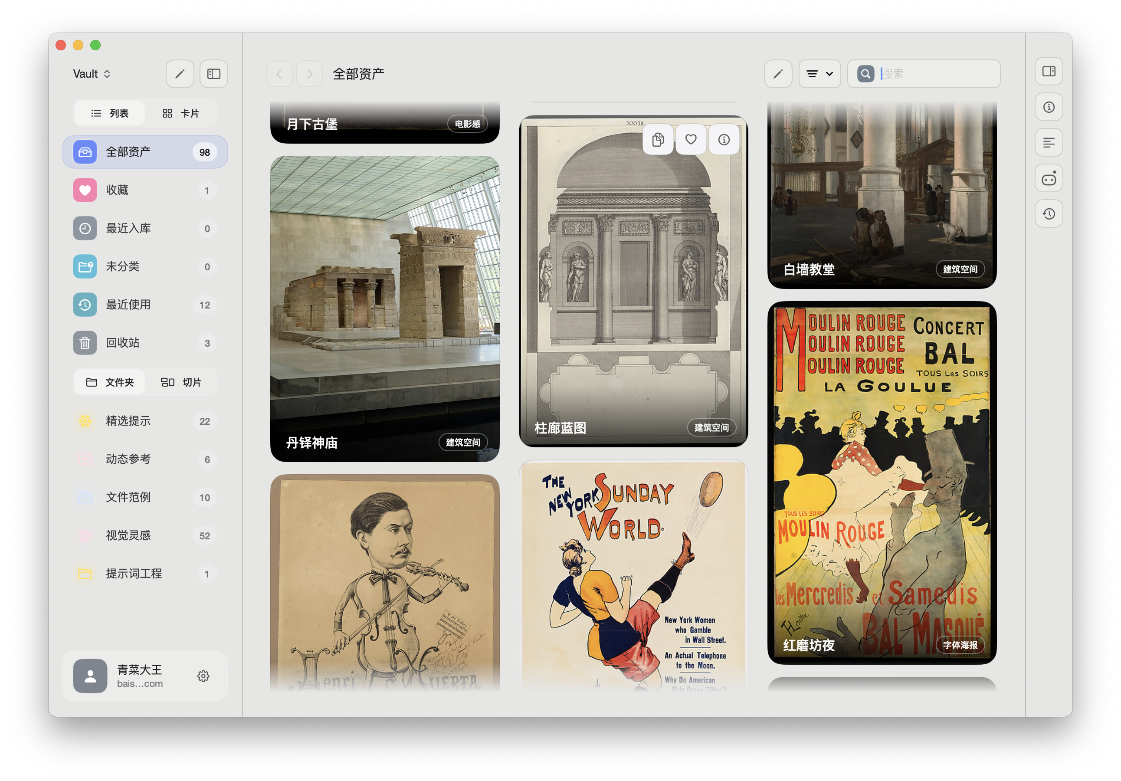
Task: Click the 未分类 folder icon
Action: 85,267
